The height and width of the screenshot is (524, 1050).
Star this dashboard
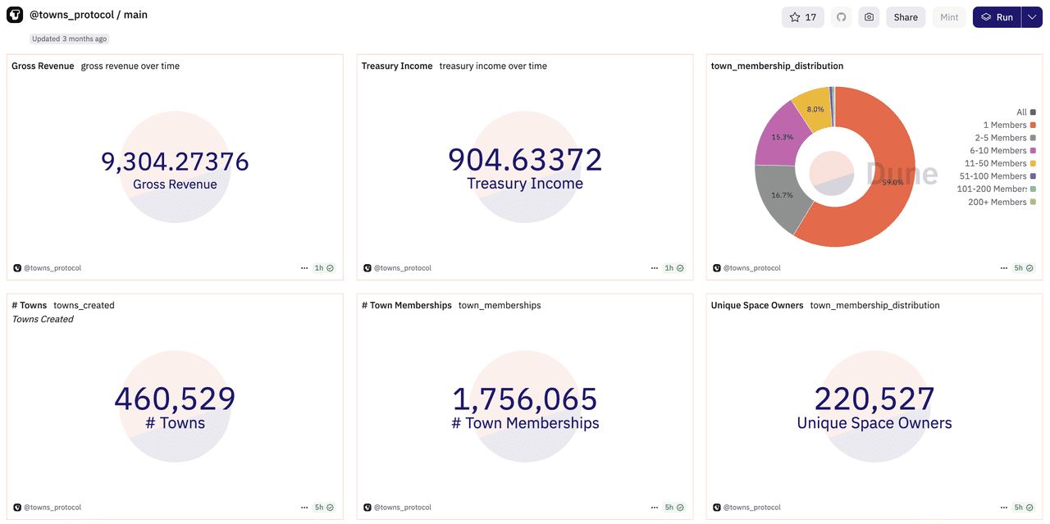click(802, 17)
